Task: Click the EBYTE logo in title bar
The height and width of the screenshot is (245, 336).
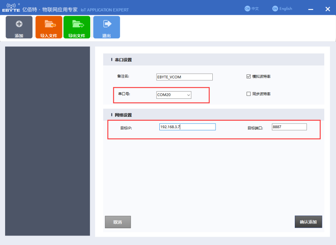Action: (11, 8)
